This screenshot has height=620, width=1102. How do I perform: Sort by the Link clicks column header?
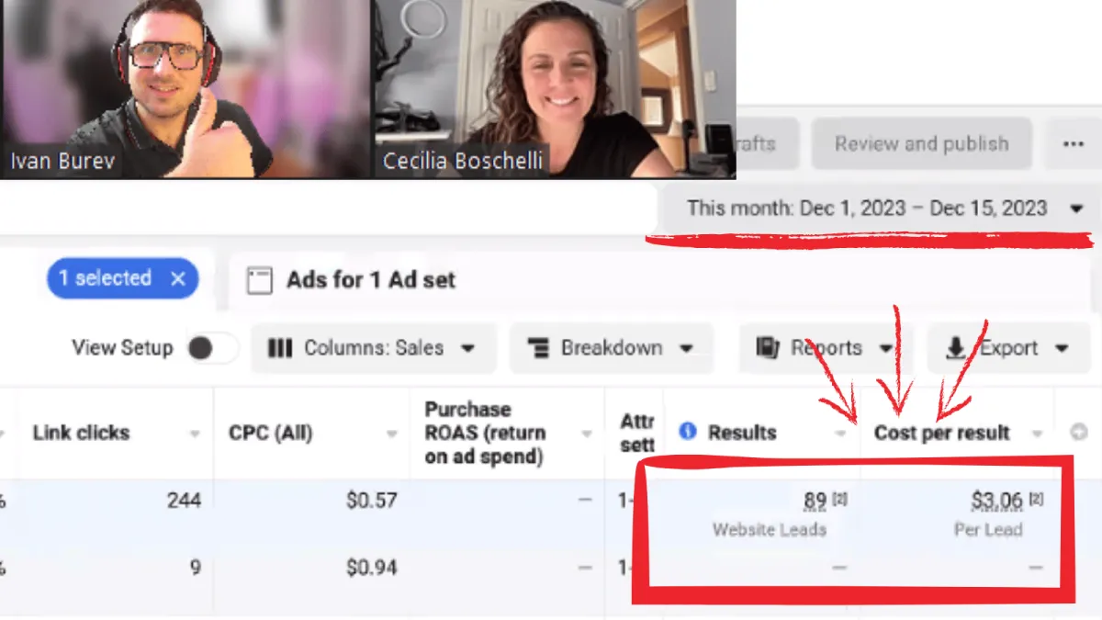[81, 433]
